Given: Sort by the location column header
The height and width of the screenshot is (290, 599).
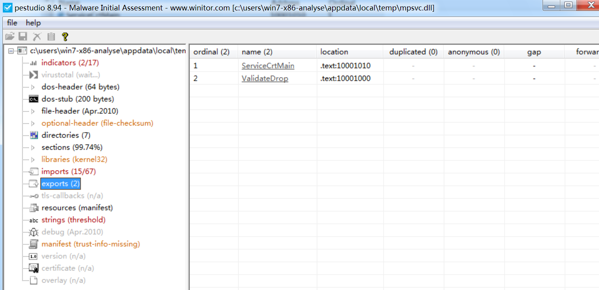Looking at the screenshot, I should coord(349,52).
